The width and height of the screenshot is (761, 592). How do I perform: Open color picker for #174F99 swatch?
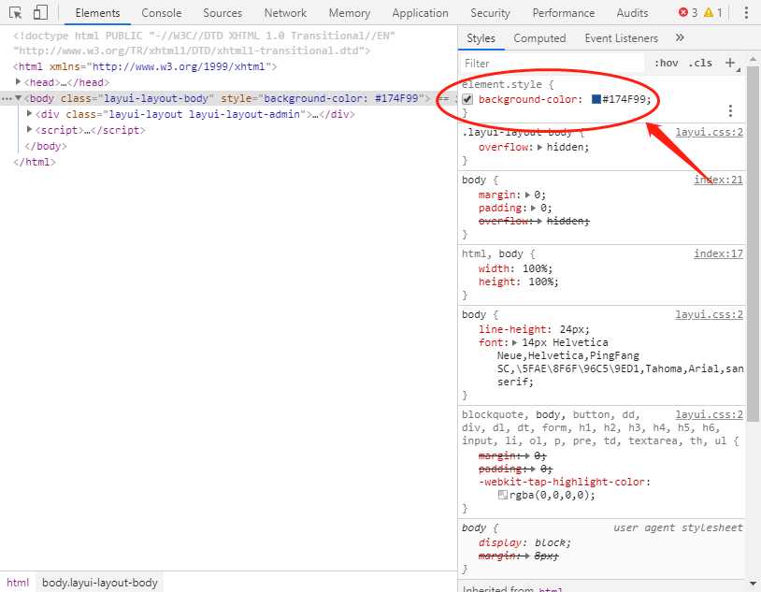click(x=596, y=99)
